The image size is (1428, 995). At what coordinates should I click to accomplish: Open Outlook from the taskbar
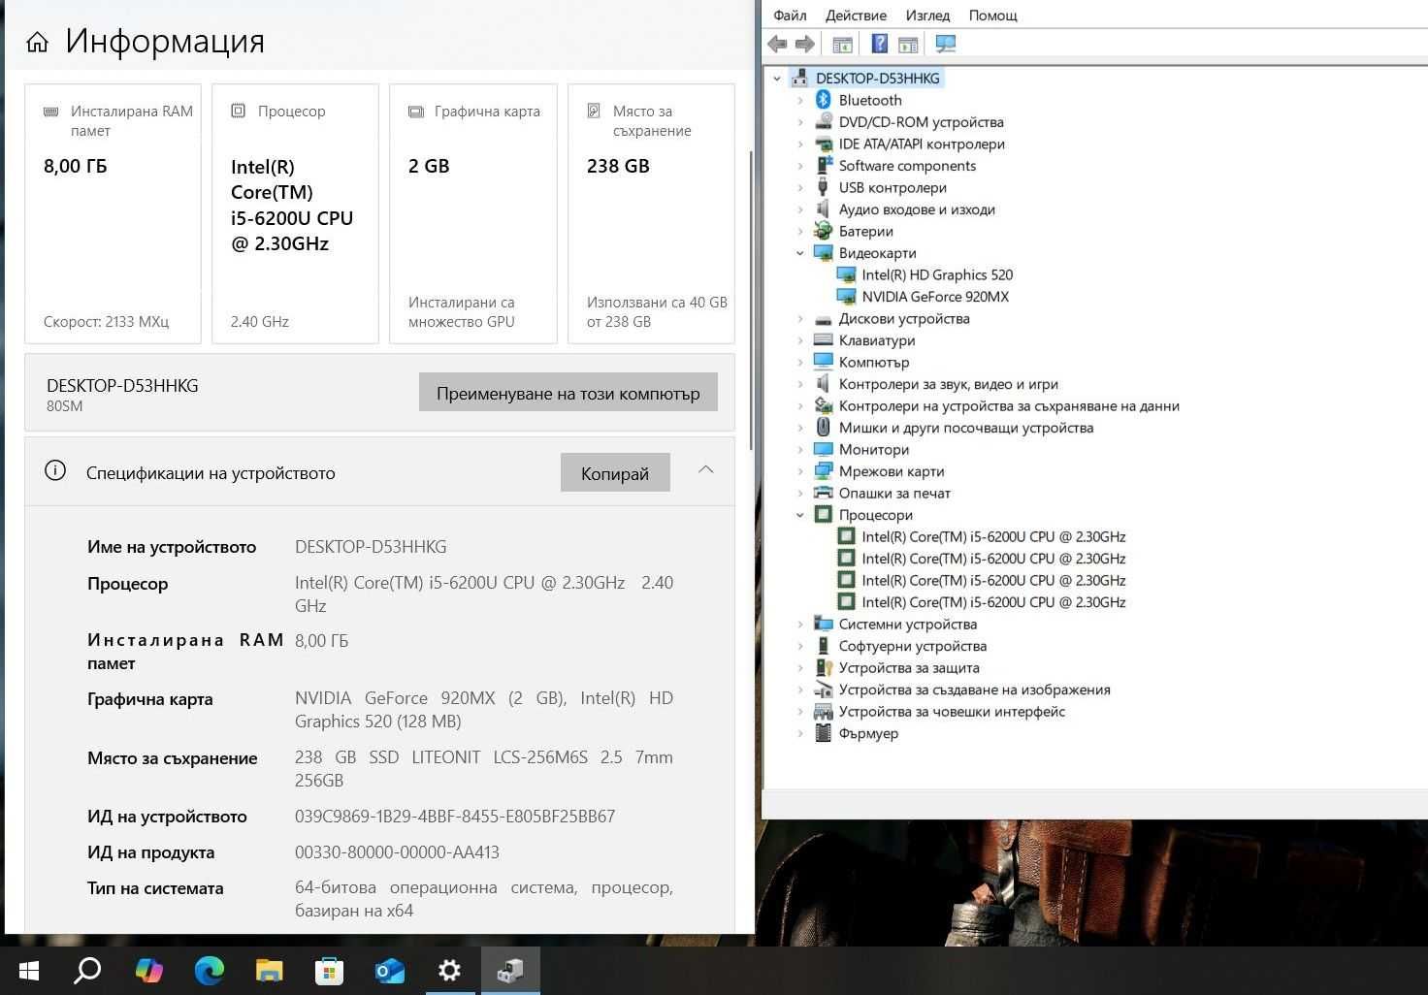389,970
